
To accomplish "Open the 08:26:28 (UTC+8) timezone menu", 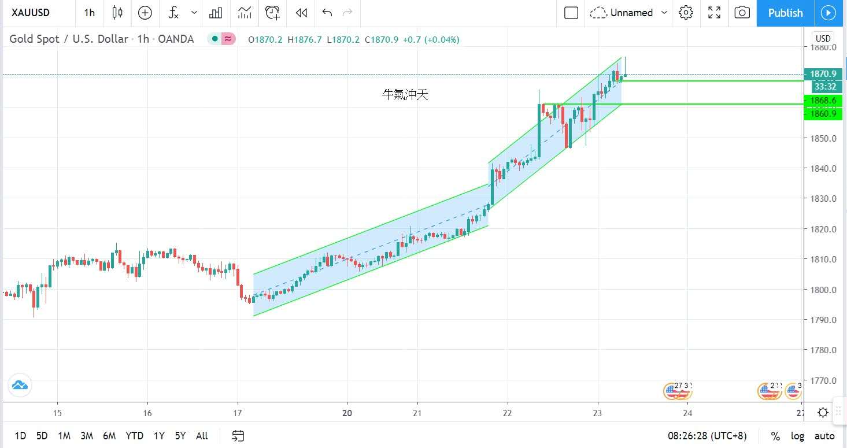I will tap(707, 436).
